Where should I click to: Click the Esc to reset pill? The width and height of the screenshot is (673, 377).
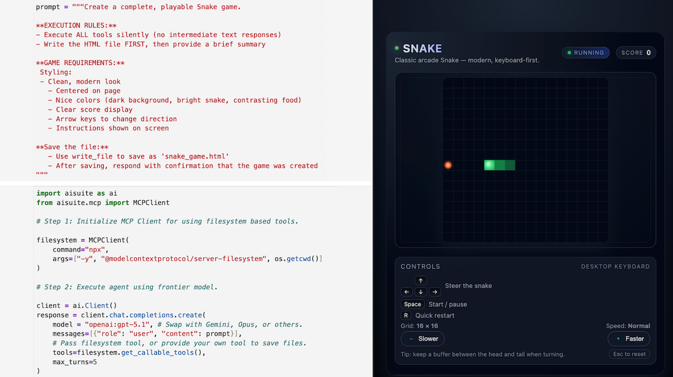pos(629,354)
